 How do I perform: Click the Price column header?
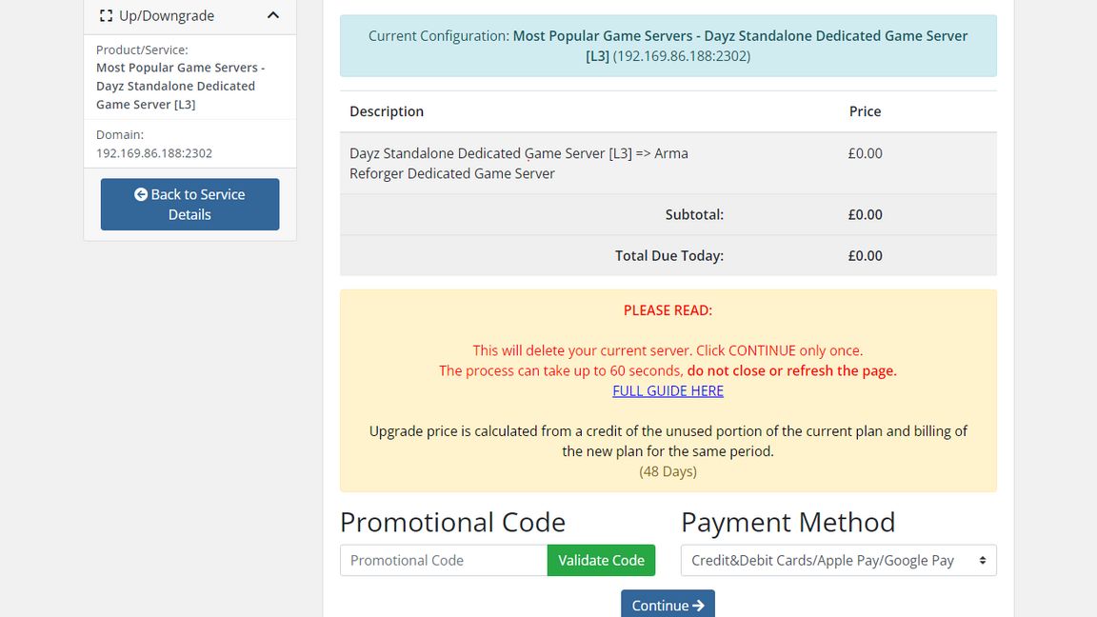865,111
